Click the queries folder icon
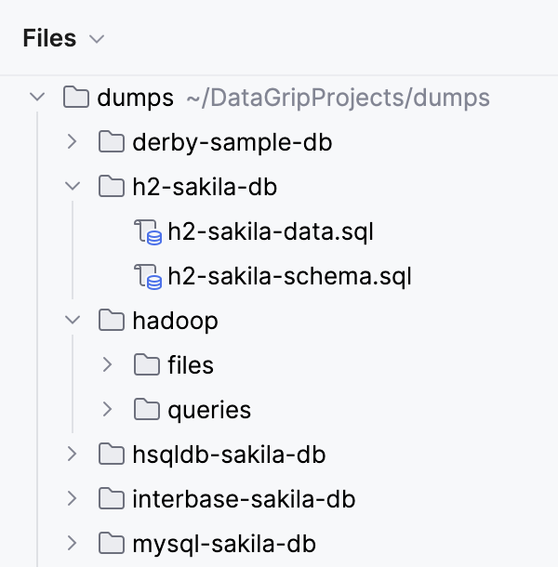This screenshot has width=558, height=567. pos(147,409)
